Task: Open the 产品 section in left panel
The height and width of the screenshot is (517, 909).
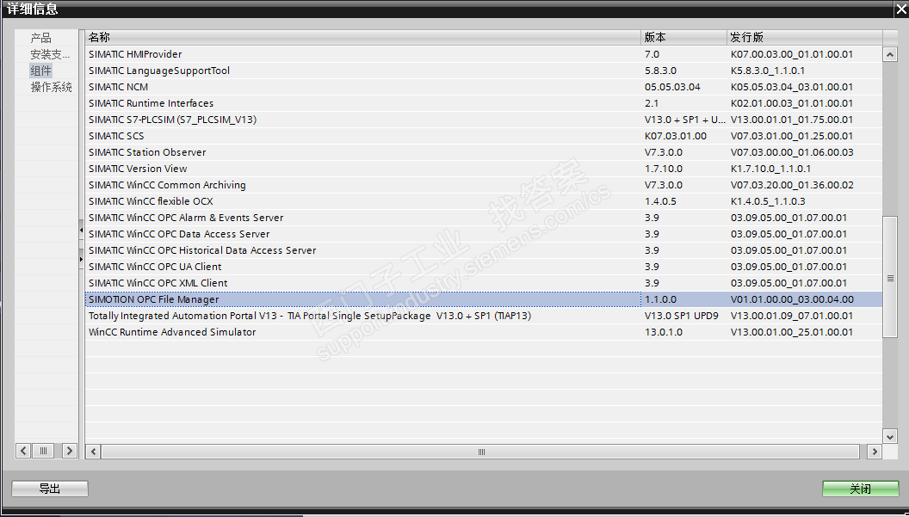Action: 40,38
